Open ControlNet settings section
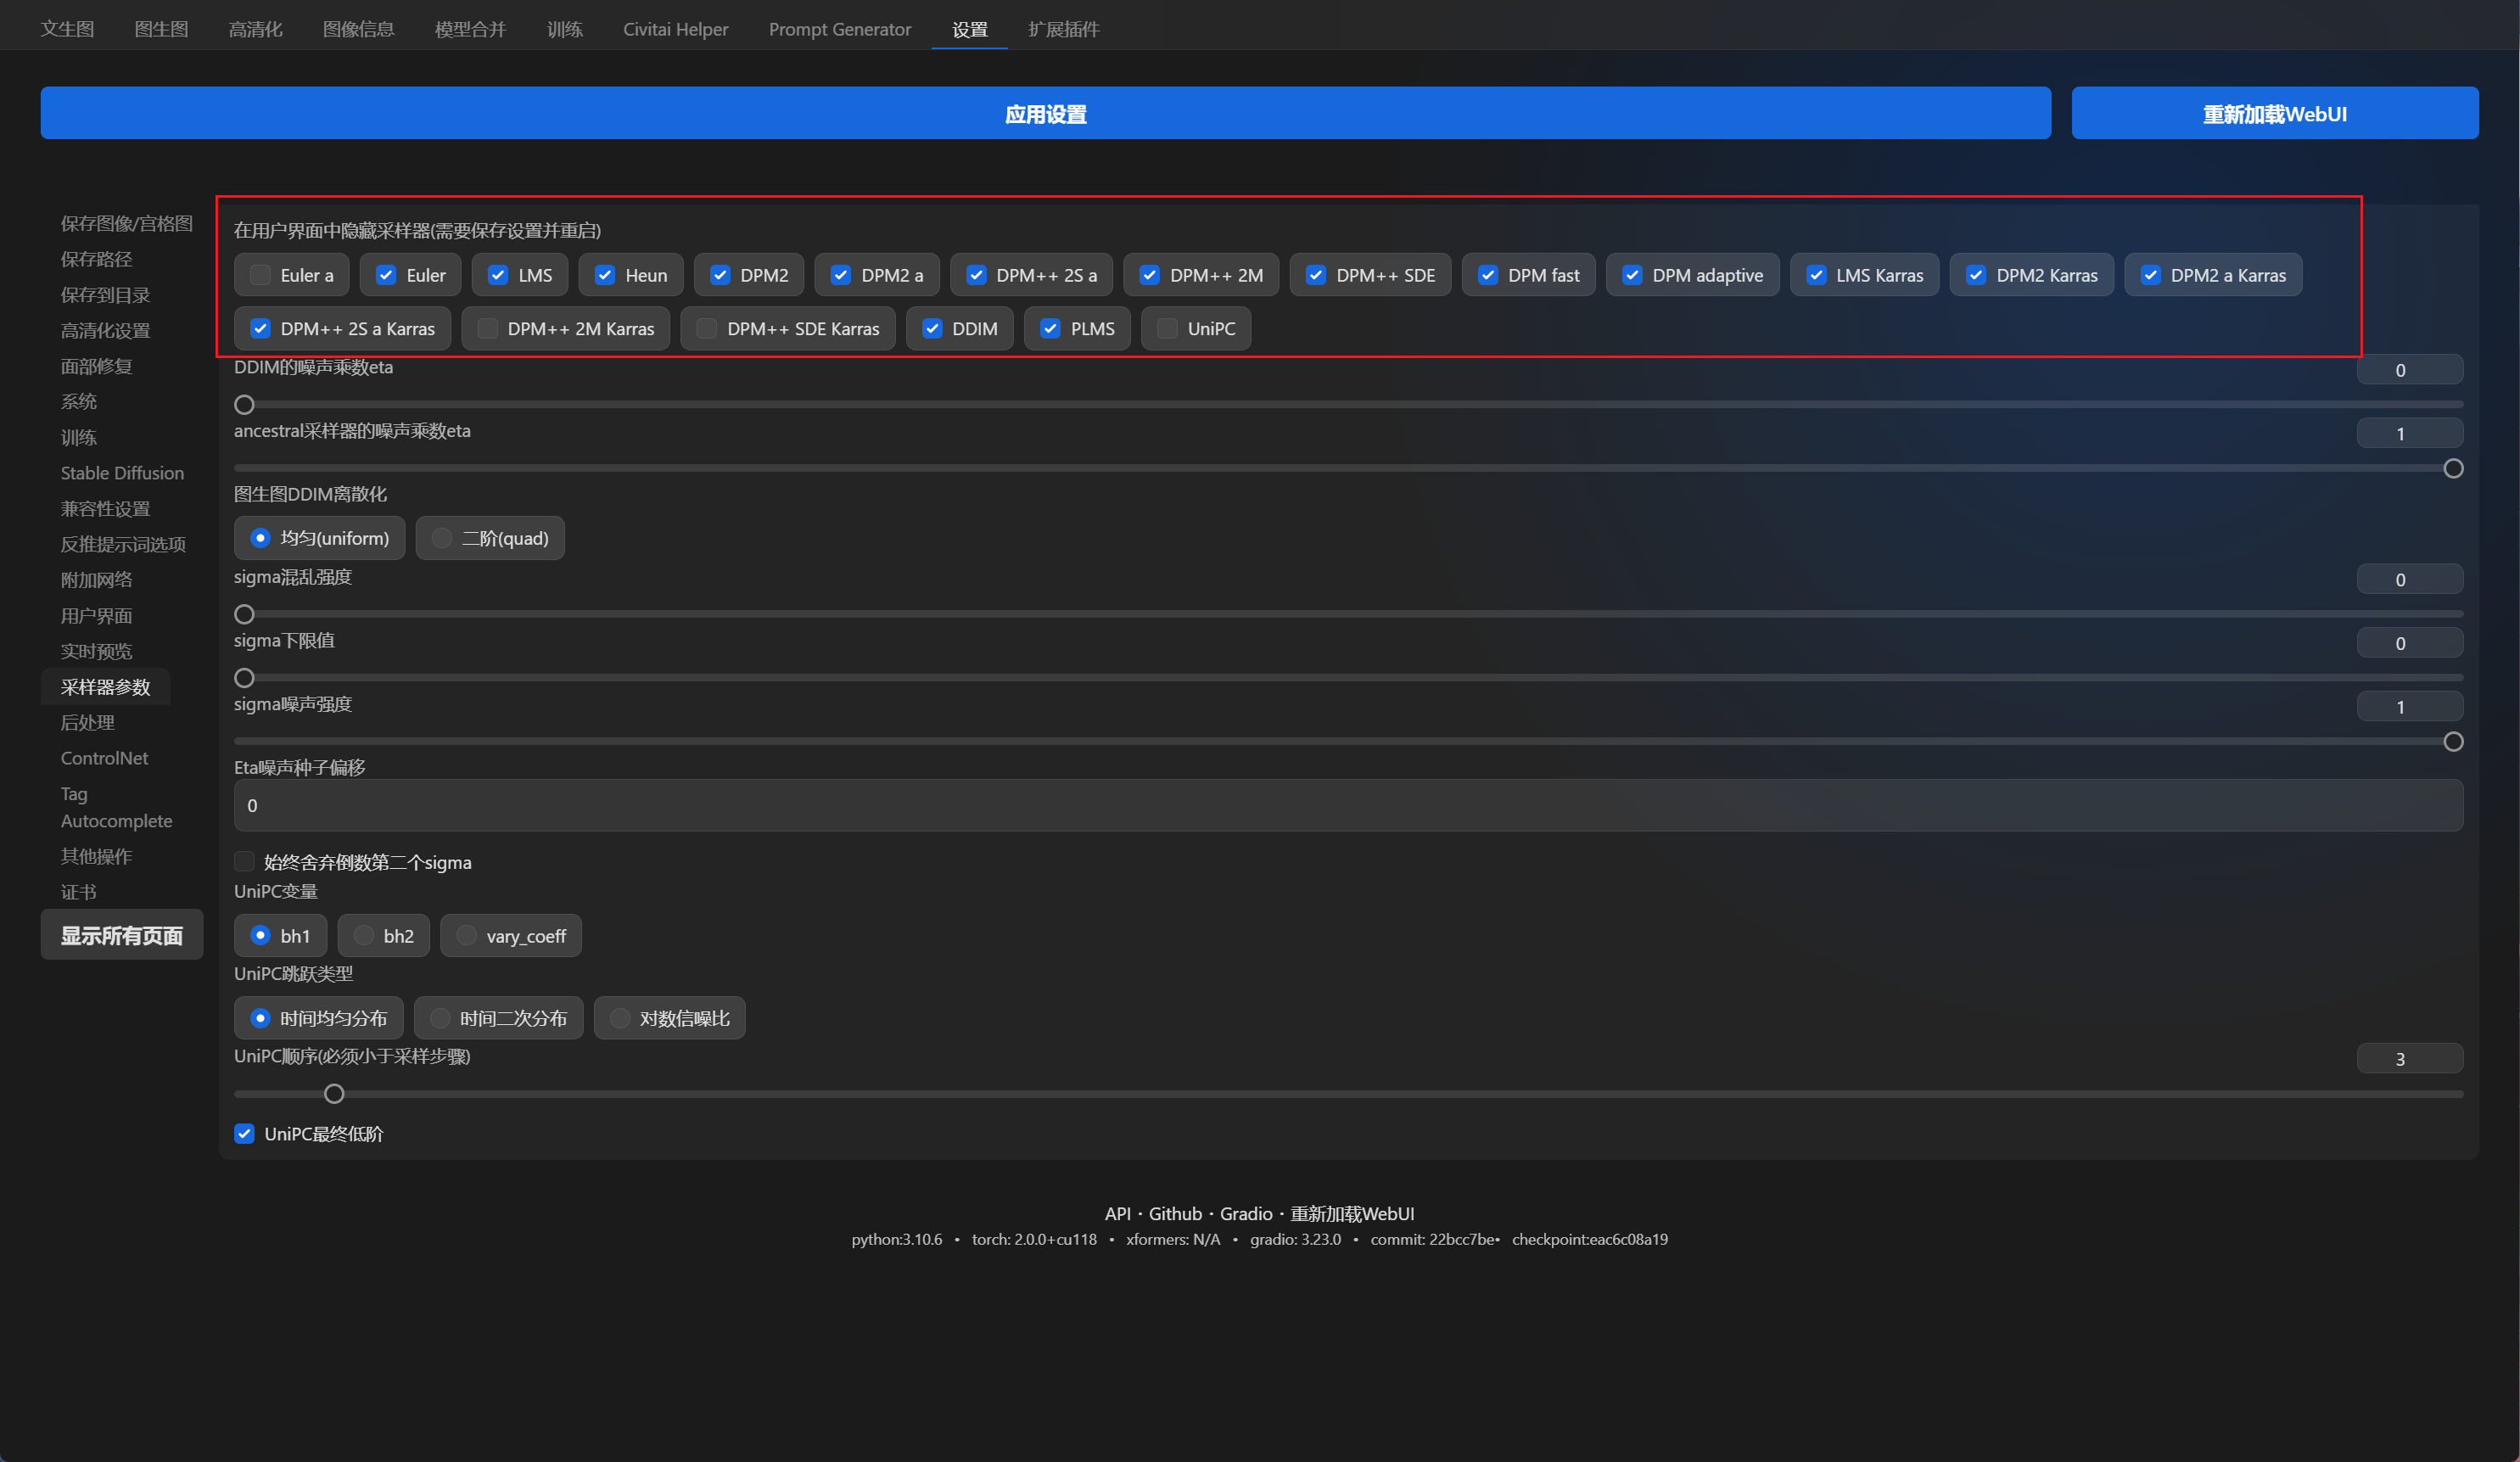Screen dimensions: 2520x1462 click(x=104, y=758)
